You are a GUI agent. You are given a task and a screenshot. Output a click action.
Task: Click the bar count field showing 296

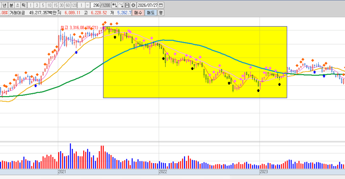(95, 5)
